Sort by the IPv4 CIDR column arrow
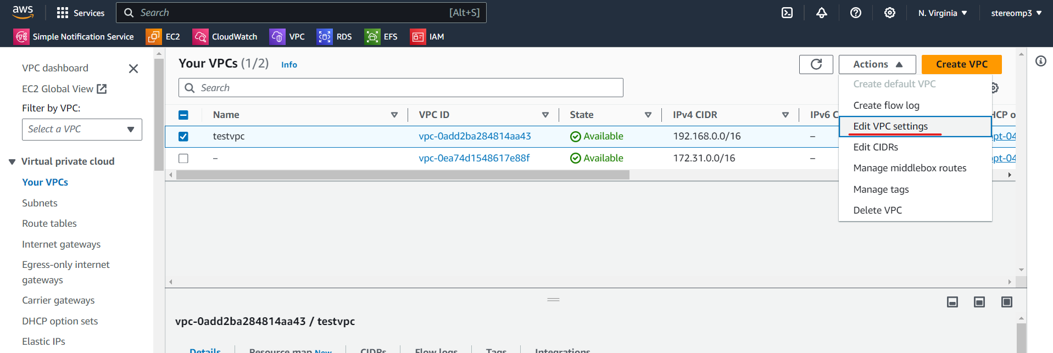The height and width of the screenshot is (353, 1053). (x=785, y=115)
